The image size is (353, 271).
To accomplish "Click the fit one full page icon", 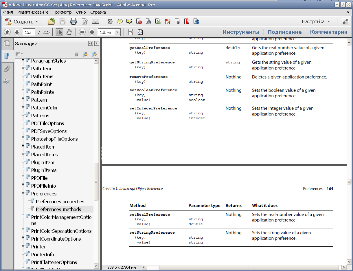I will (x=140, y=32).
